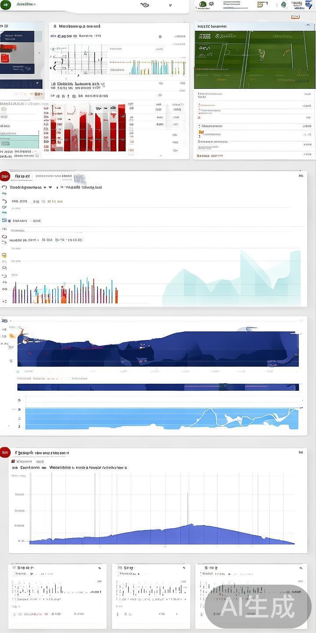Click the dark navy strip below the dark blue map
316x633 pixels.
(x=158, y=387)
